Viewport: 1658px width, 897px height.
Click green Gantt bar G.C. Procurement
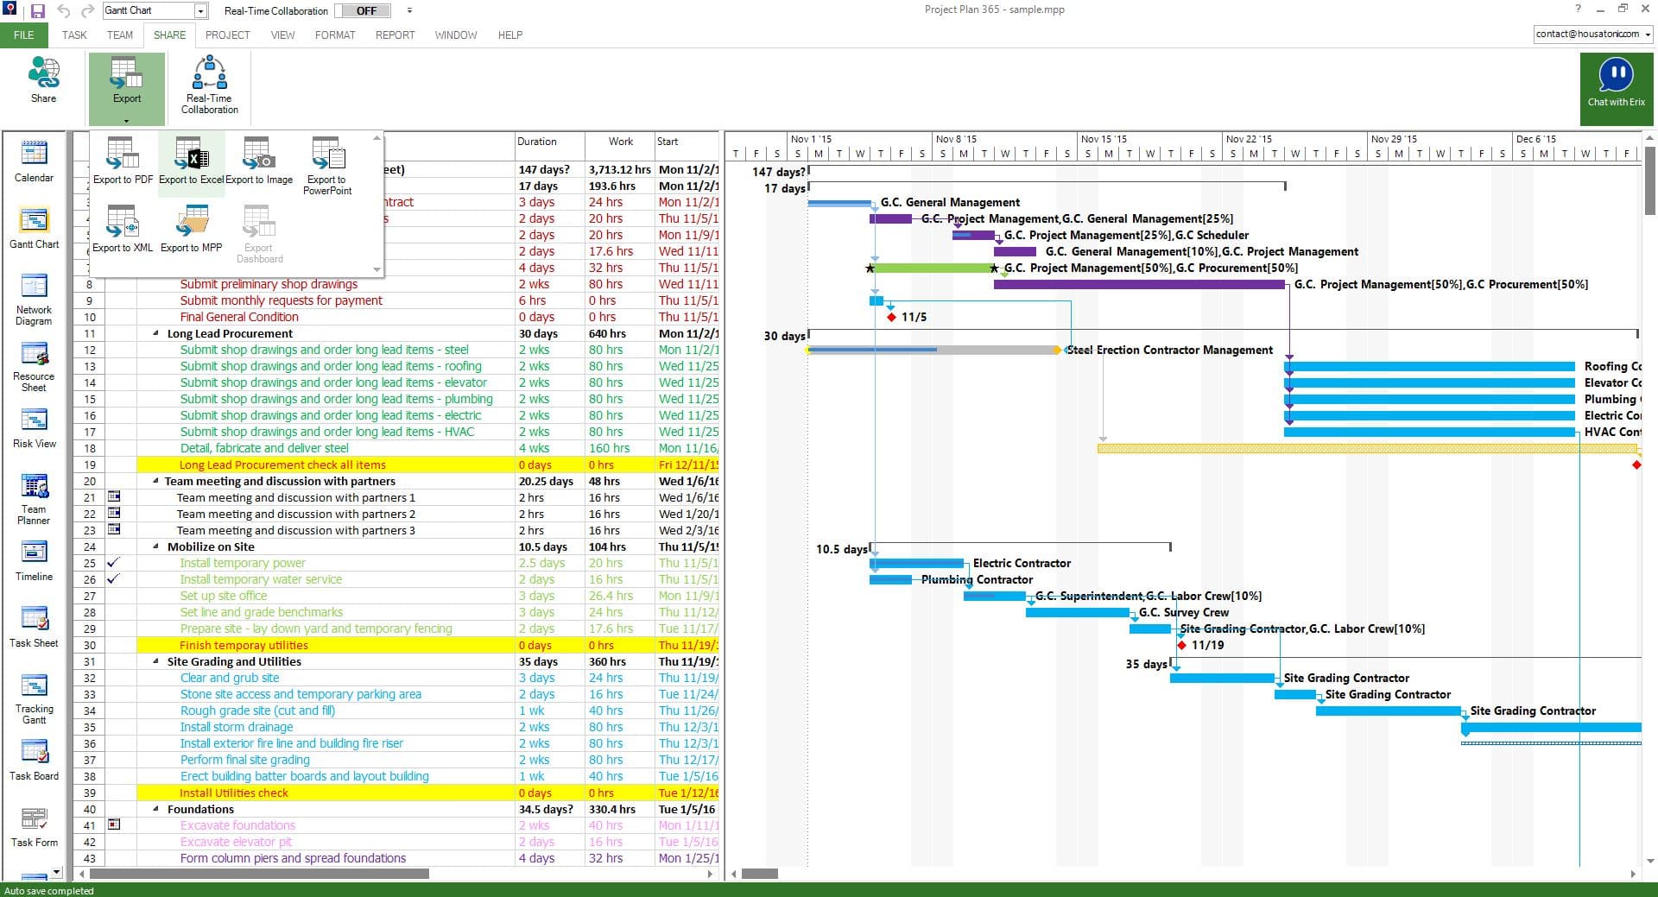click(933, 268)
